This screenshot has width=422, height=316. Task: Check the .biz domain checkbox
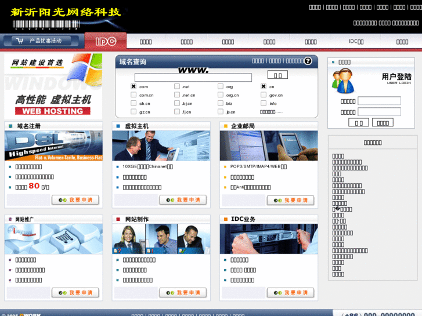click(x=221, y=103)
